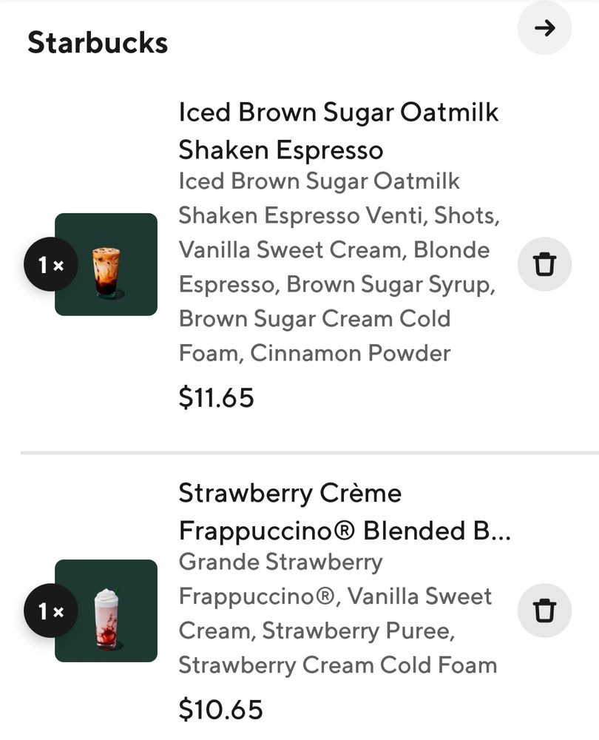The height and width of the screenshot is (740, 599).
Task: Tap the 1× quantity badge on Shaken Espresso
Action: coord(50,264)
